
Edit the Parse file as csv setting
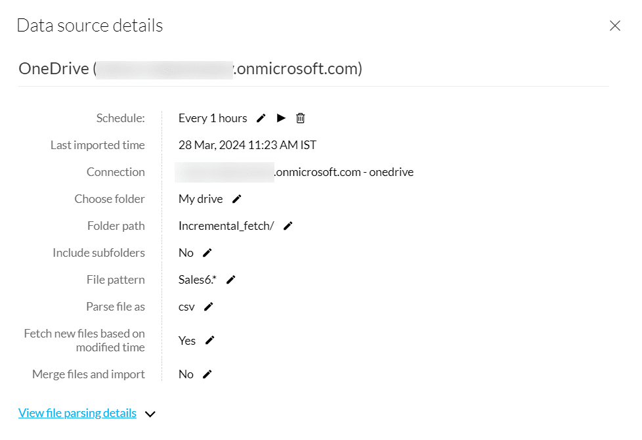tap(209, 307)
